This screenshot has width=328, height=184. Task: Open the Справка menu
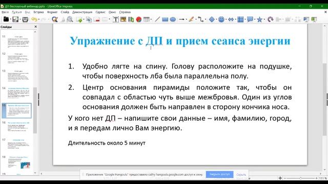[x=125, y=12]
